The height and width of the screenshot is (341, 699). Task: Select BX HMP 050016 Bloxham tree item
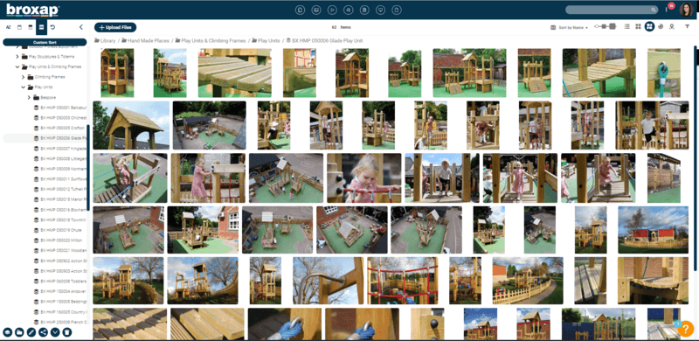click(x=60, y=210)
